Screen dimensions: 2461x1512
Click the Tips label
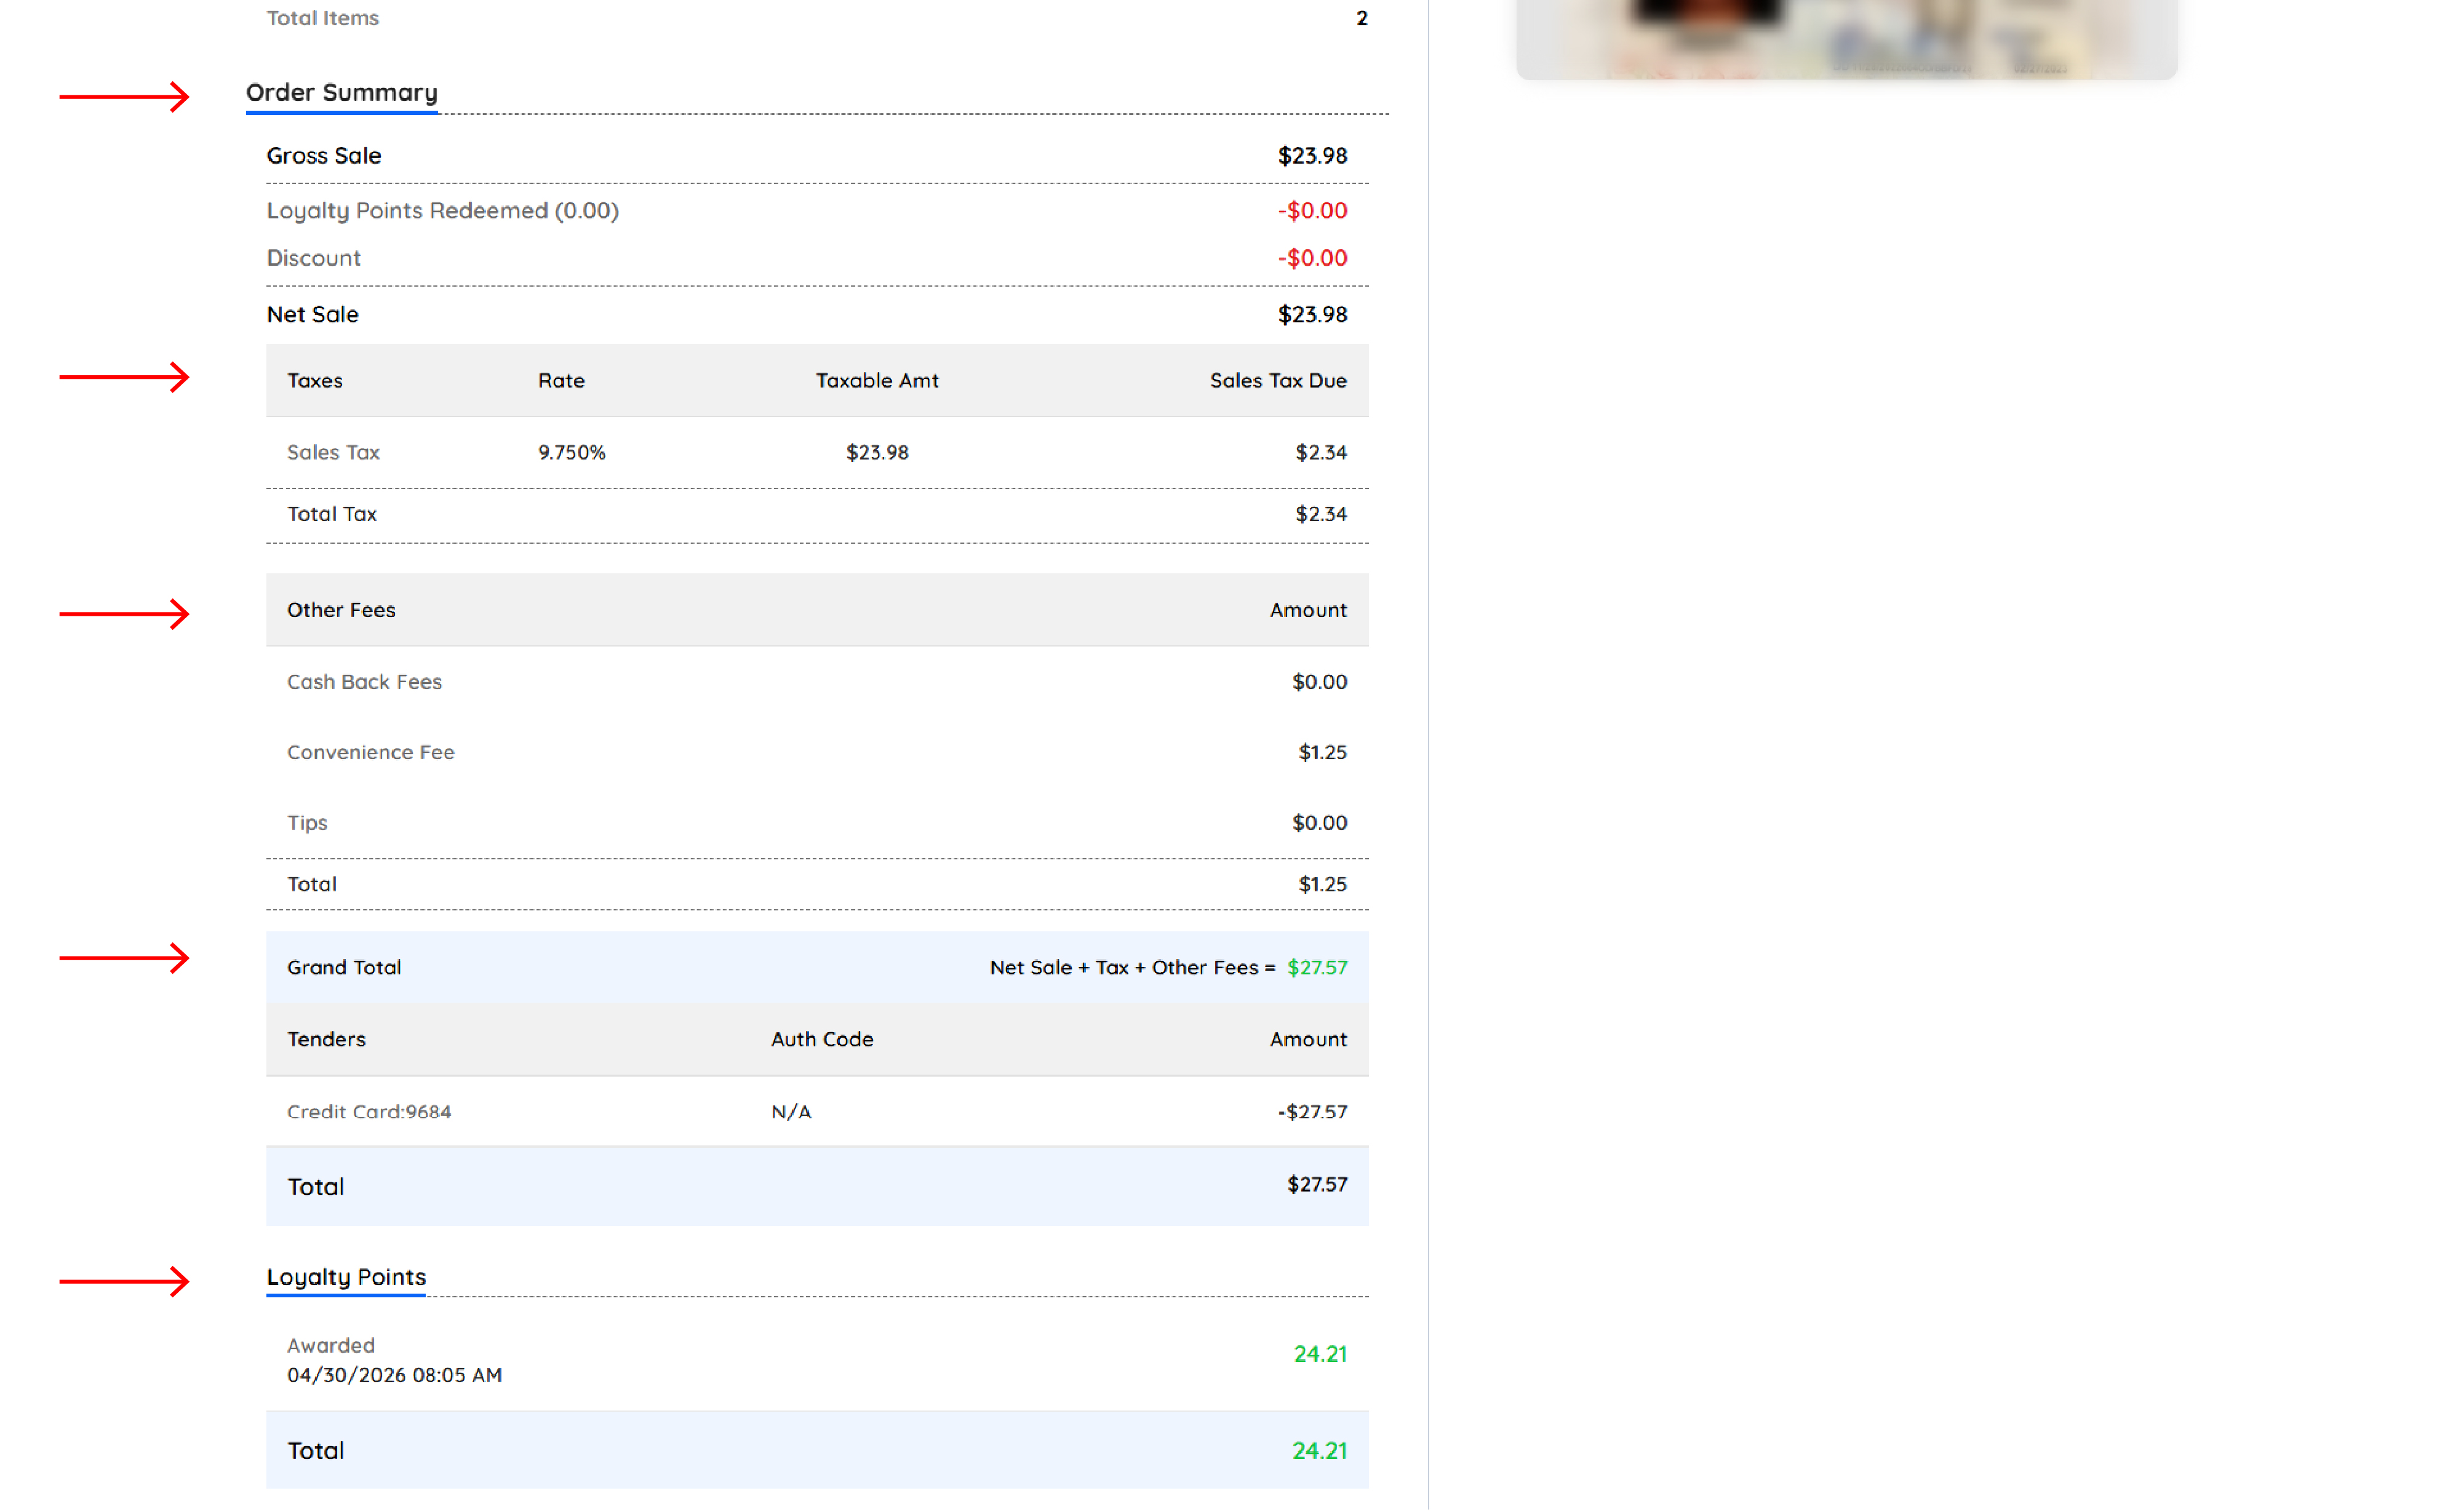pyautogui.click(x=307, y=823)
